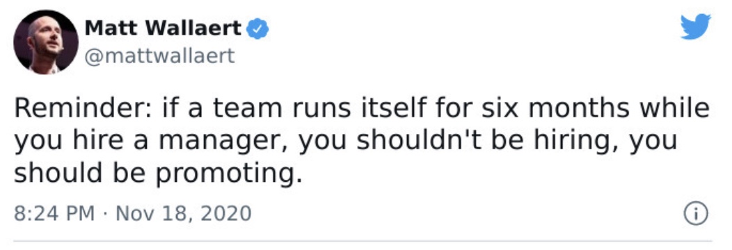Click the Twitter bird logo
732x250 pixels.
click(696, 26)
